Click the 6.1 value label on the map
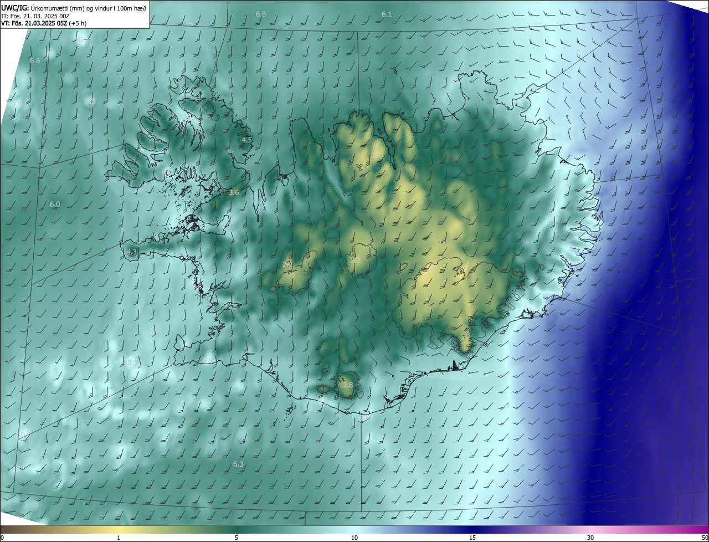The width and height of the screenshot is (709, 542). 387,14
